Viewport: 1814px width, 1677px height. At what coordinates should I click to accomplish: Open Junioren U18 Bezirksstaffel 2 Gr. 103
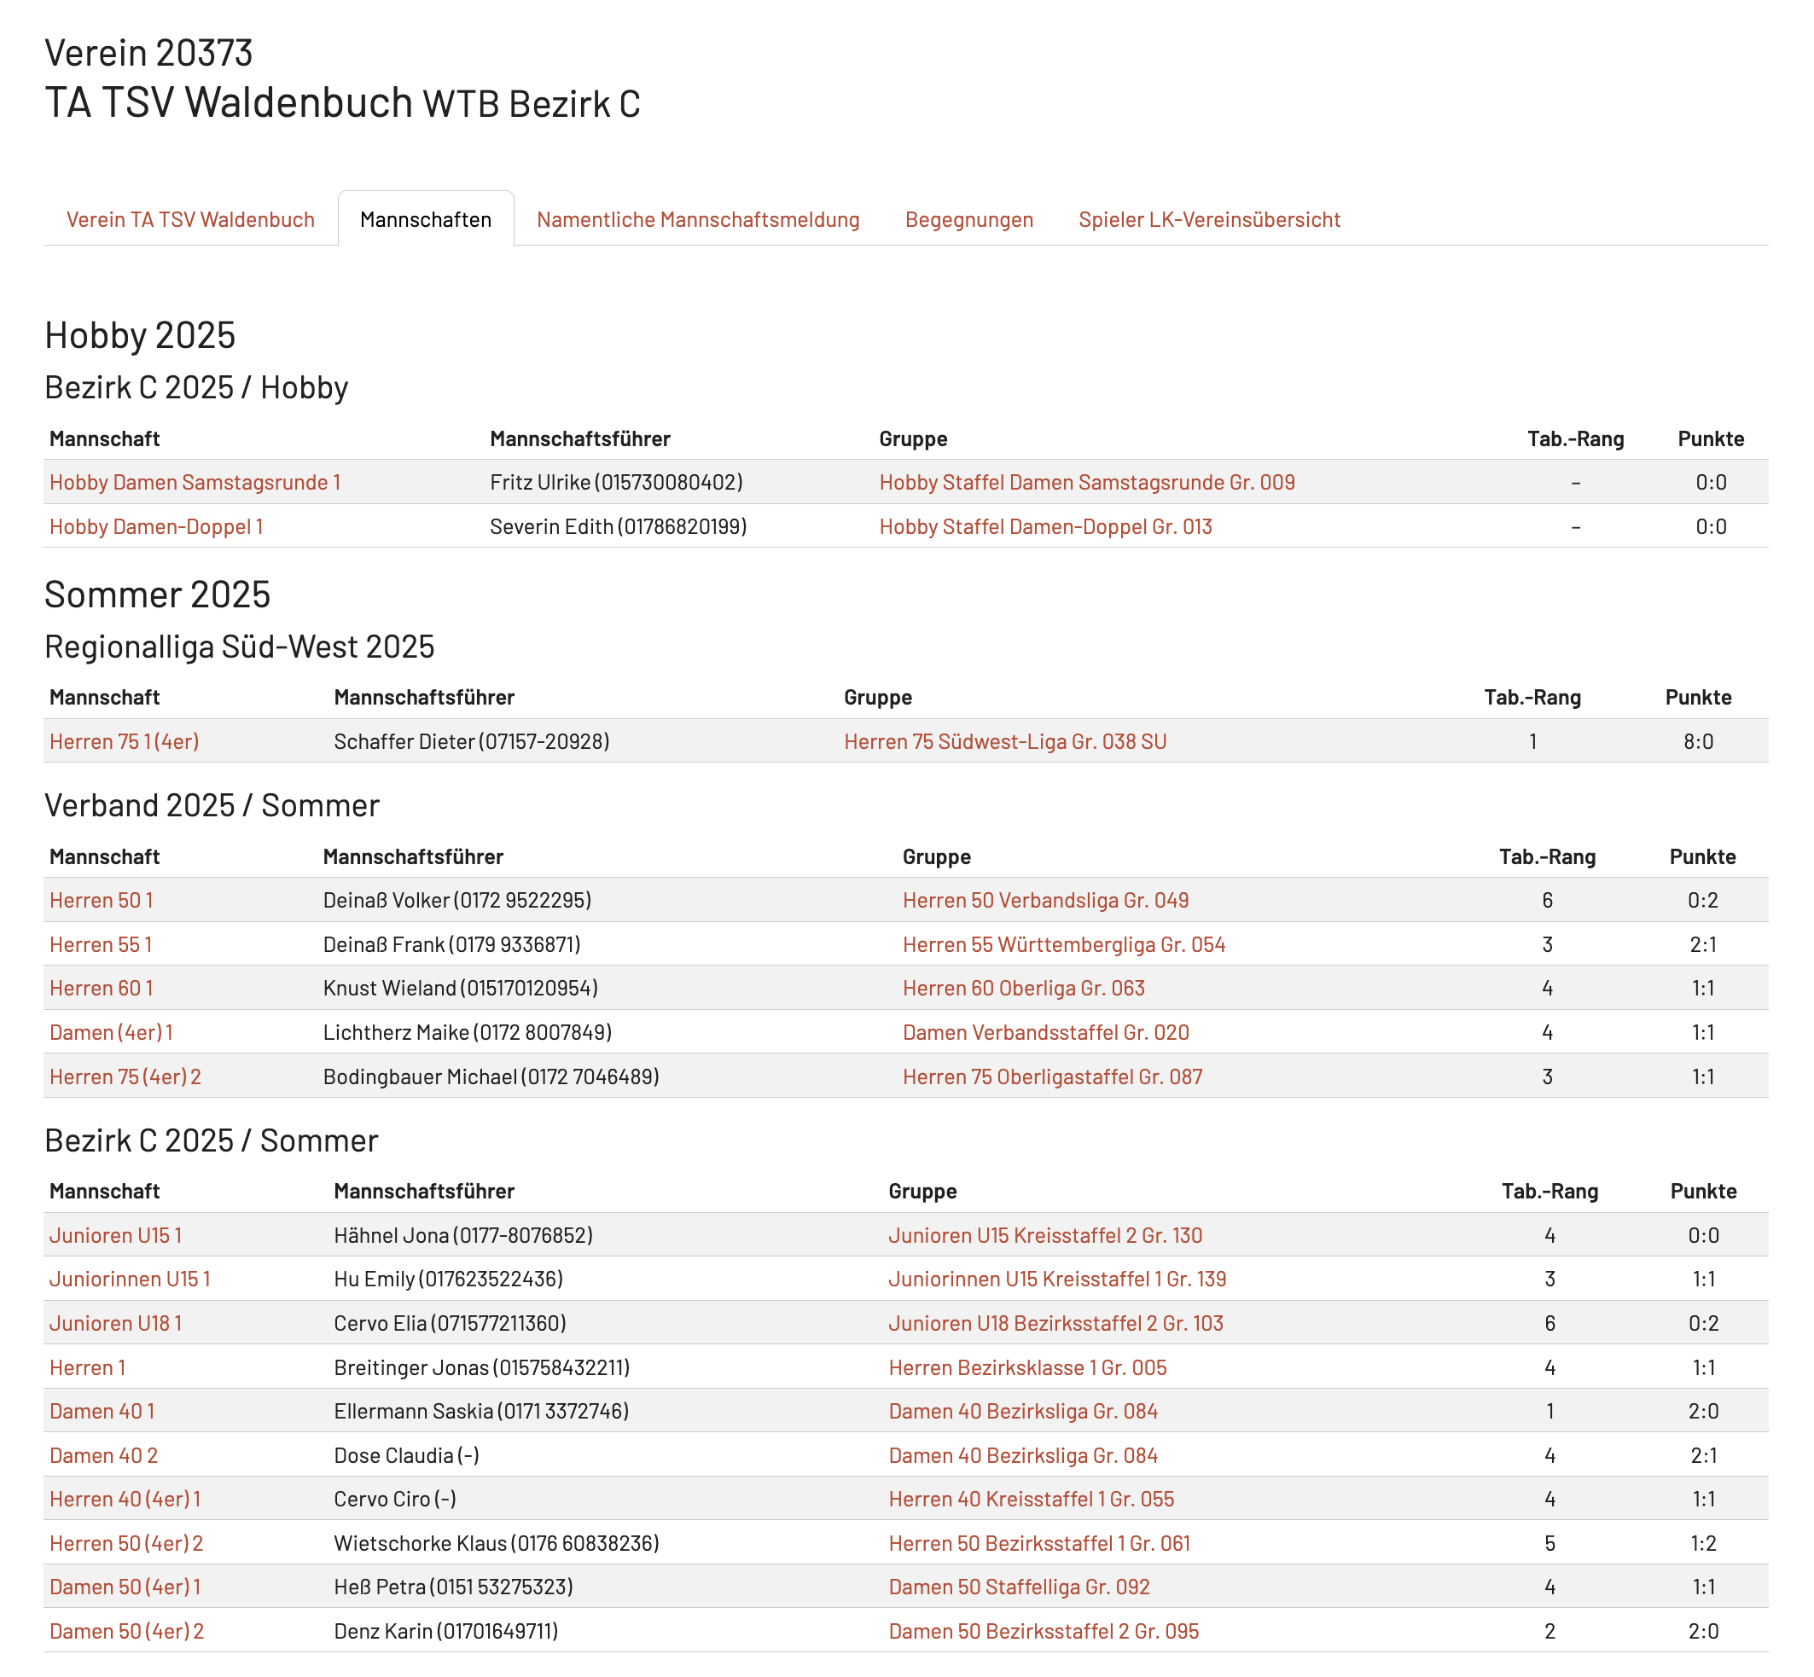click(1055, 1323)
